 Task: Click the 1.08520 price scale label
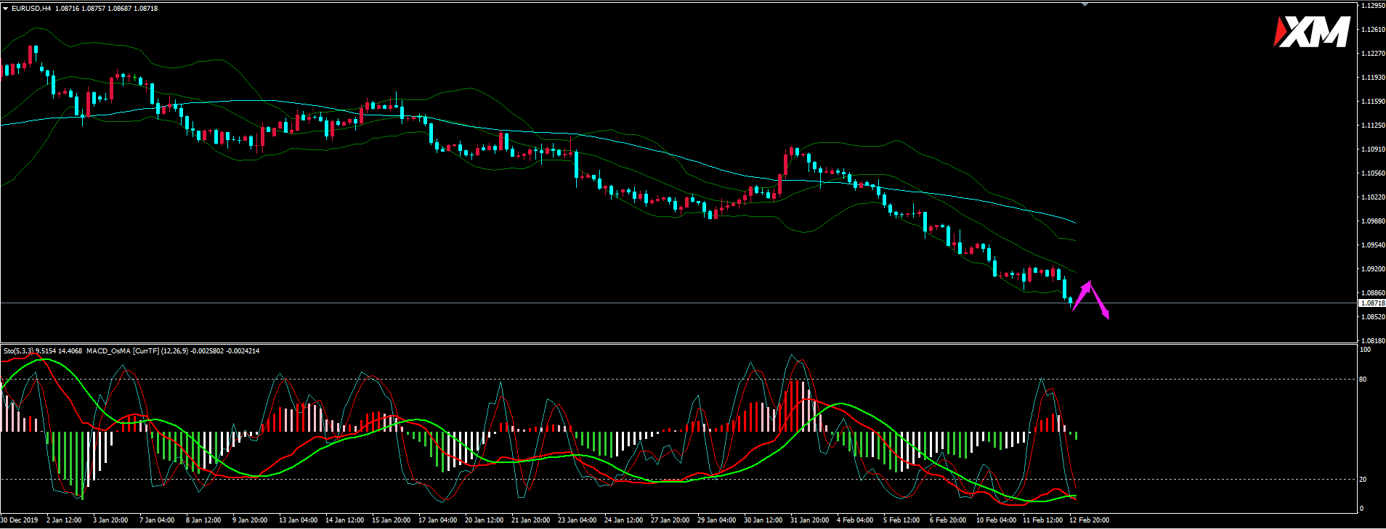[x=1372, y=317]
